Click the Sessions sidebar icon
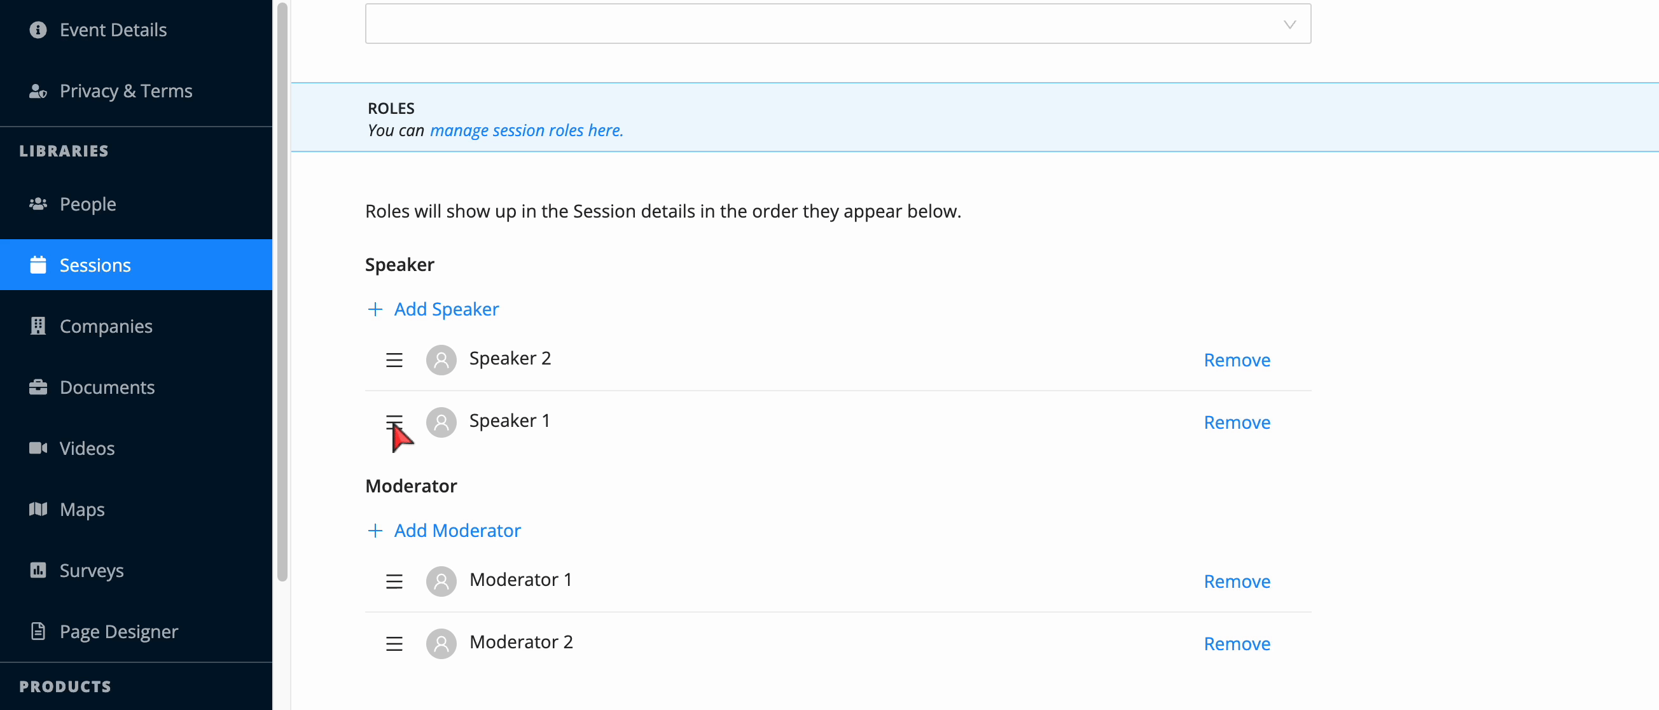1659x710 pixels. coord(39,265)
